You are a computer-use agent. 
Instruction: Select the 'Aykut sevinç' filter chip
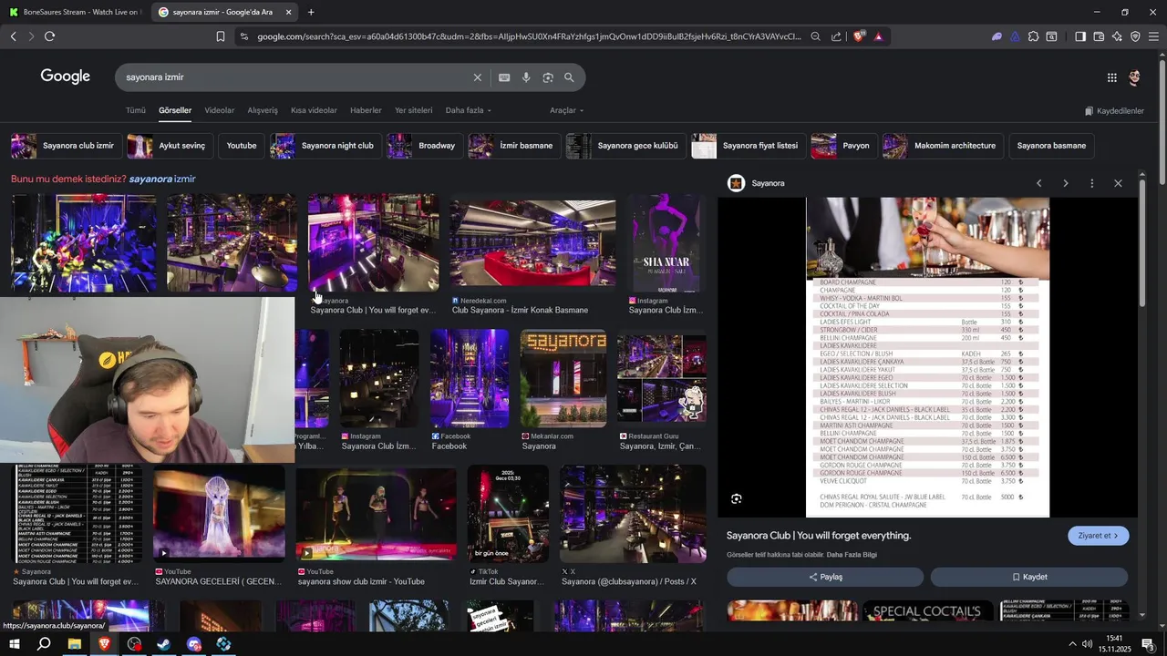click(169, 146)
